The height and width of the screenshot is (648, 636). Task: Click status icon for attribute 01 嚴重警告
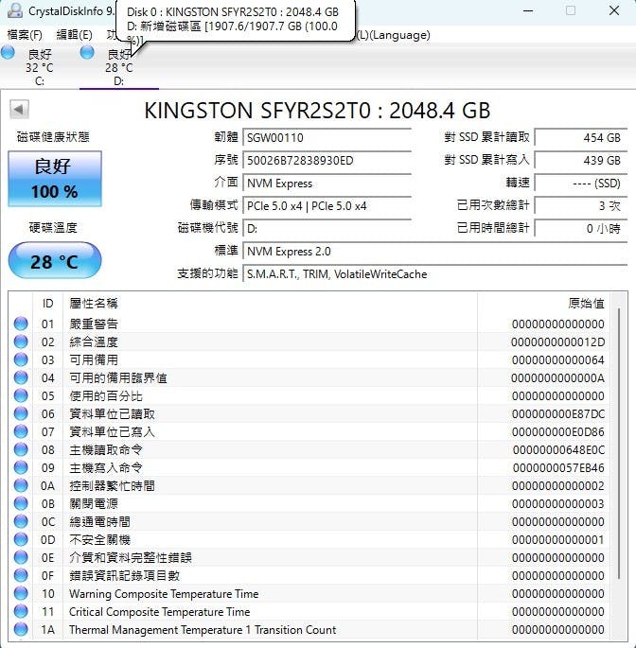[x=21, y=324]
